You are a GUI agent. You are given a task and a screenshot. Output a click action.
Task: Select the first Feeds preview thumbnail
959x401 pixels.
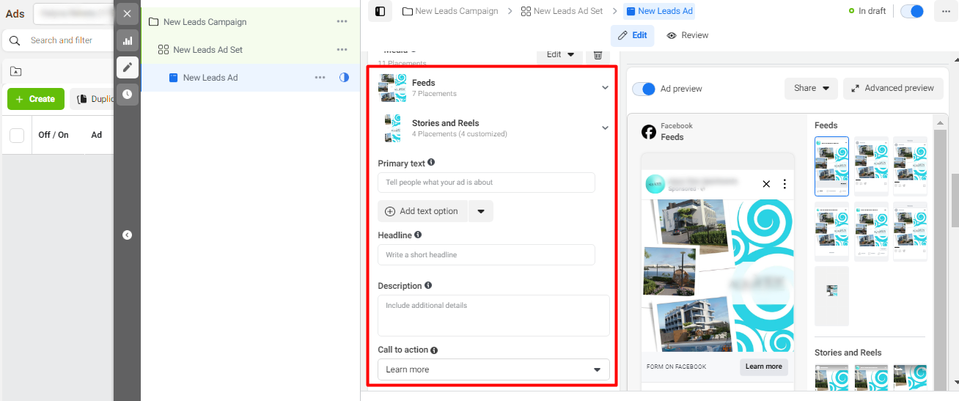click(831, 166)
